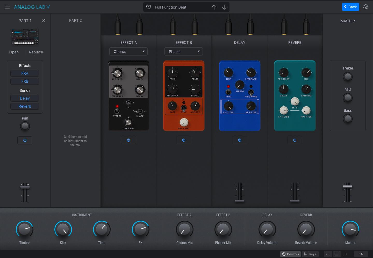This screenshot has height=258, width=373.
Task: Click Replace under Part 1
Action: point(36,52)
